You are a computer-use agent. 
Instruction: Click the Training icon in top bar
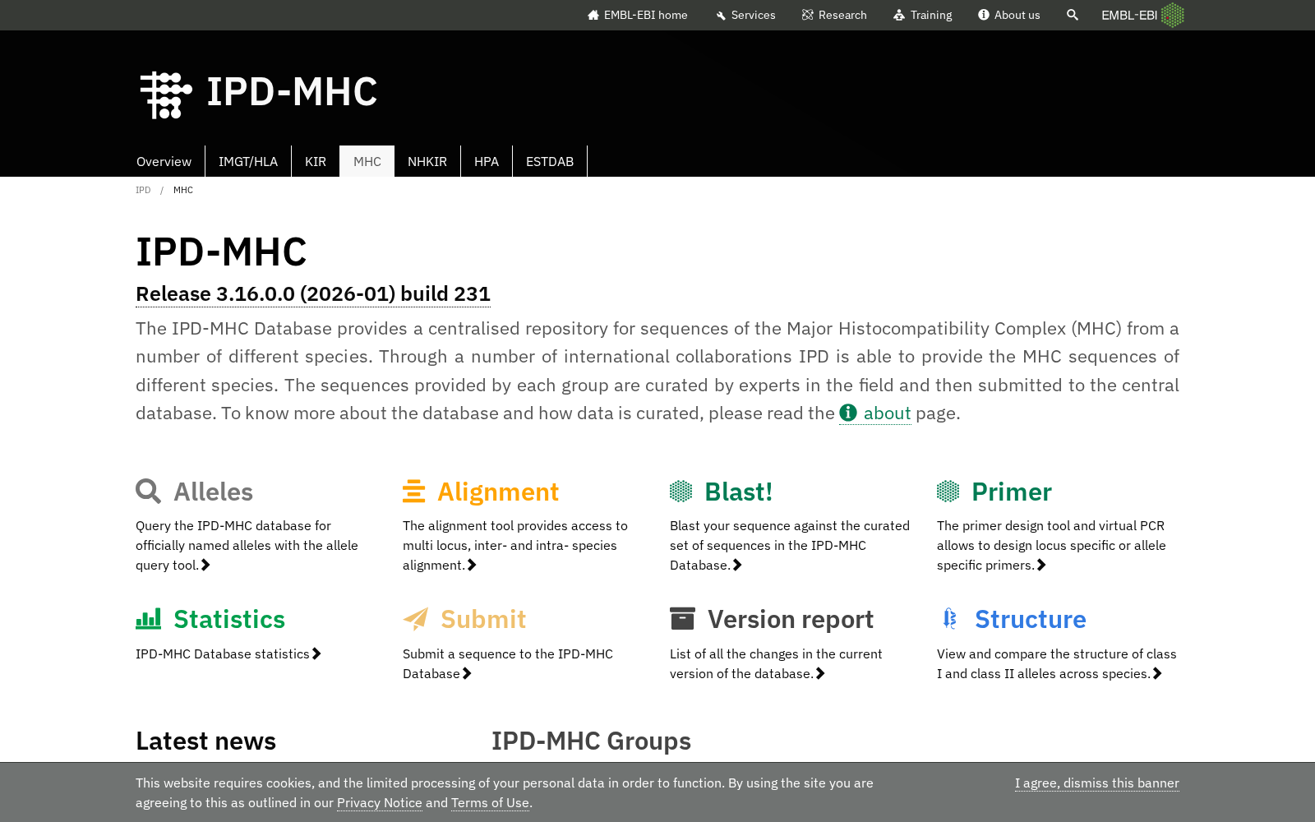pos(899,15)
